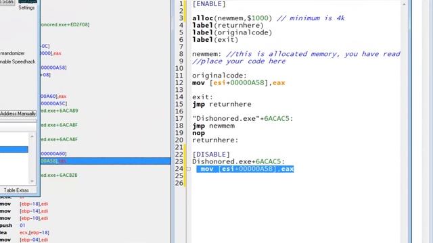Image resolution: width=433 pixels, height=243 pixels.
Task: Click the [ENABLE] line in script
Action: [x=209, y=4]
